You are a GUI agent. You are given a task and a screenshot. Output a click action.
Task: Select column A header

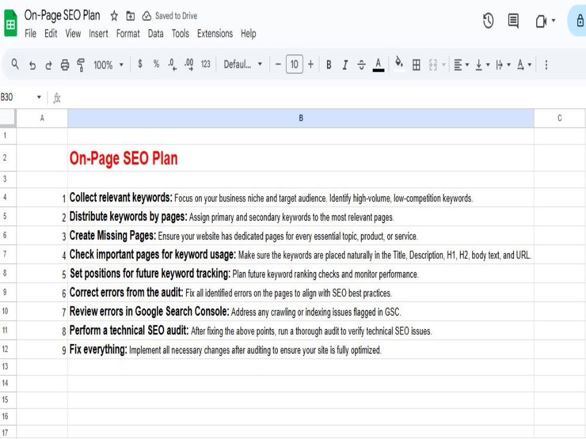42,118
